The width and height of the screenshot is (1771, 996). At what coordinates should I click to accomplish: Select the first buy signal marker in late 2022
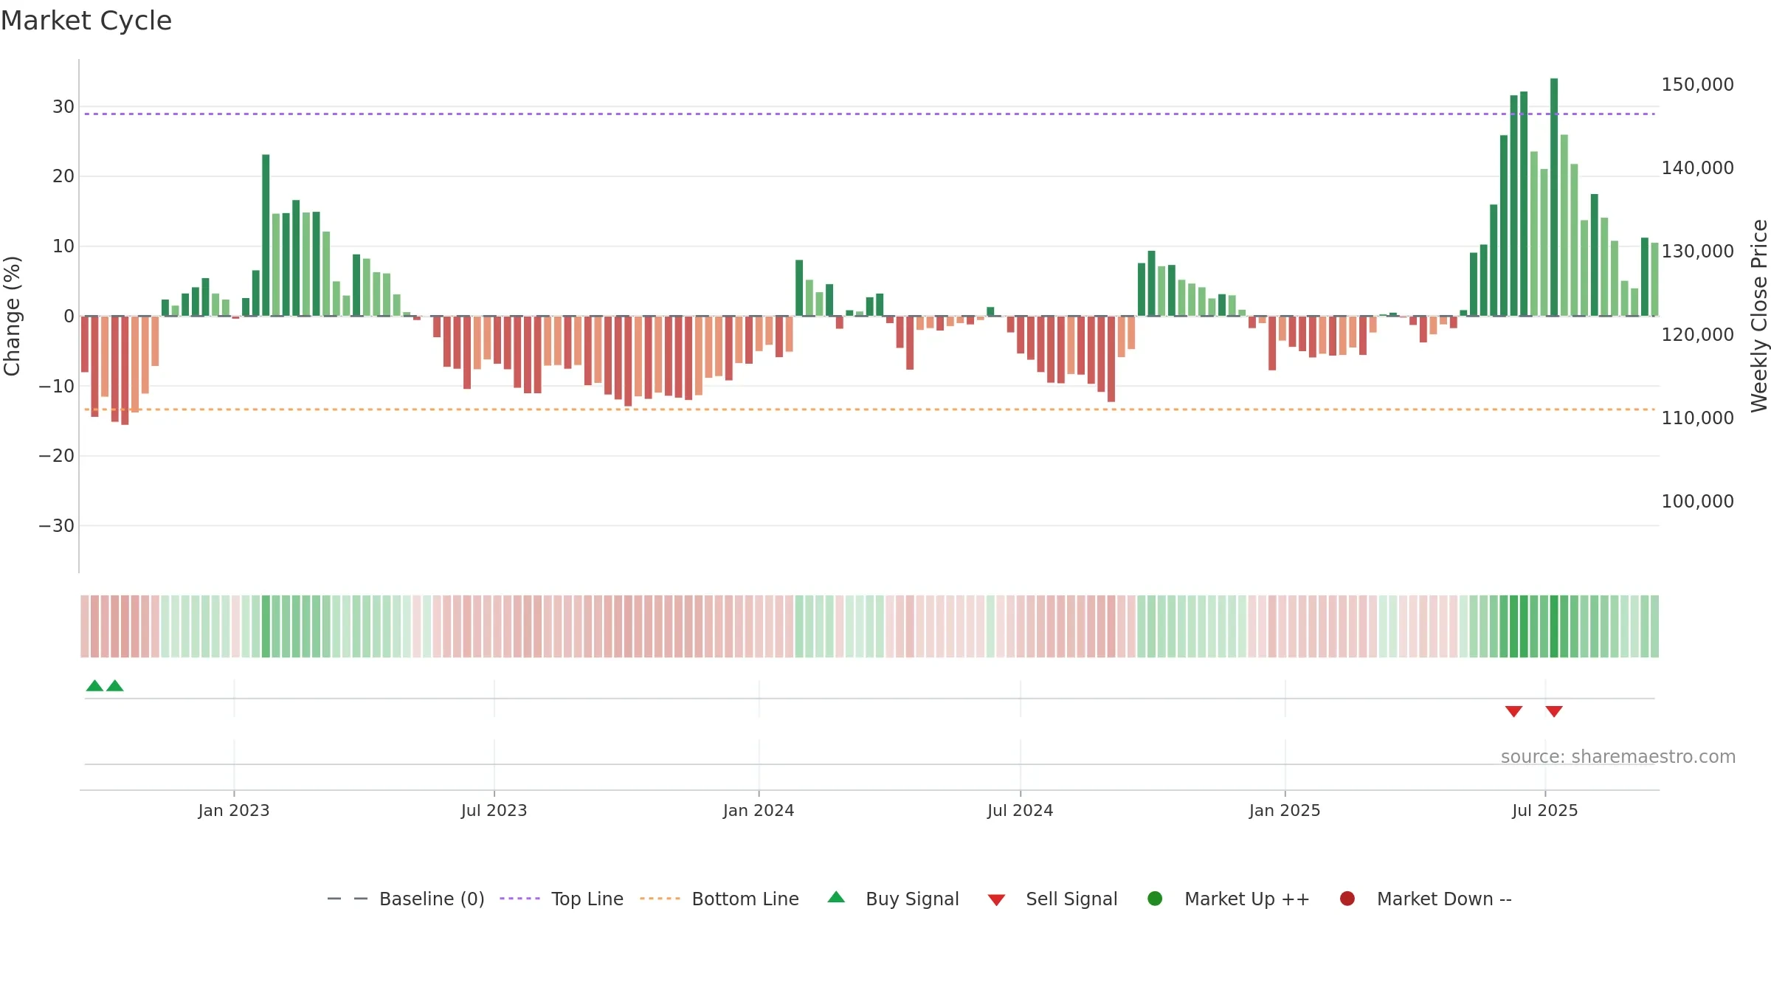coord(94,685)
